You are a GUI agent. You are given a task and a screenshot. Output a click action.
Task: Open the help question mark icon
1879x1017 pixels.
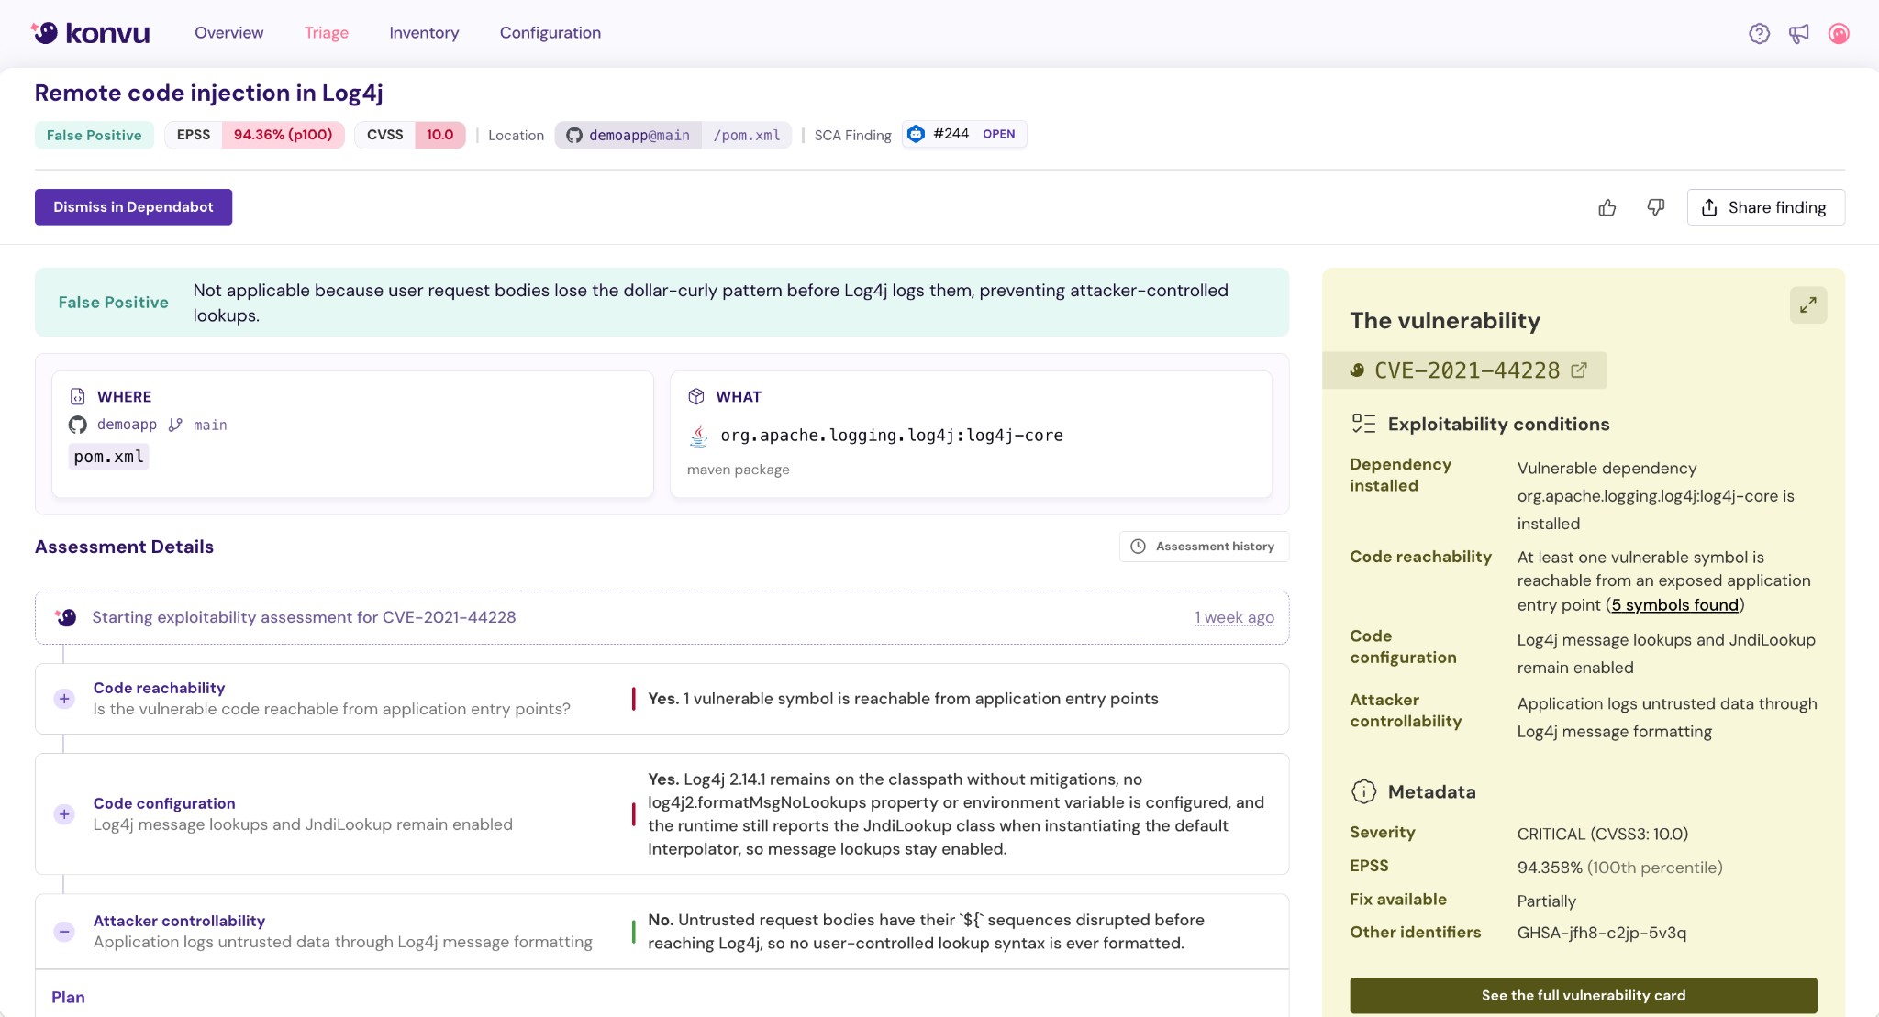click(1759, 34)
